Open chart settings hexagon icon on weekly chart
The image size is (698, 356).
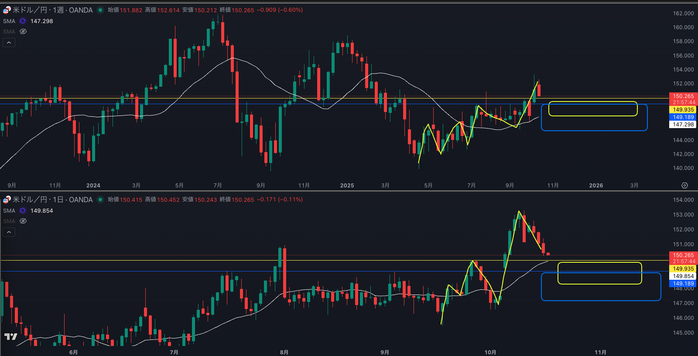point(684,186)
